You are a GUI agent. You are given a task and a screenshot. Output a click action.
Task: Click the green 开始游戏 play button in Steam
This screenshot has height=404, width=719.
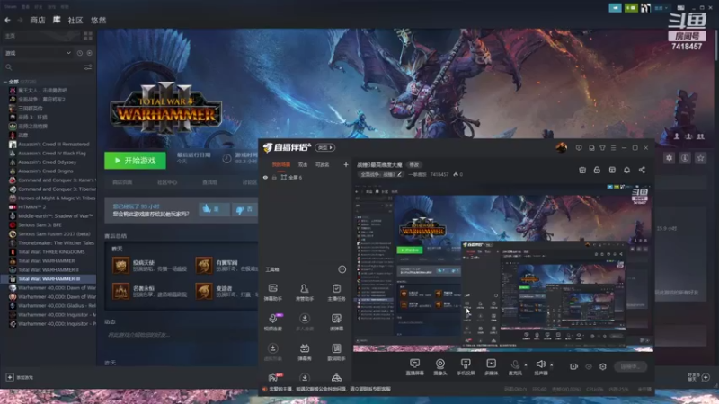coord(135,161)
